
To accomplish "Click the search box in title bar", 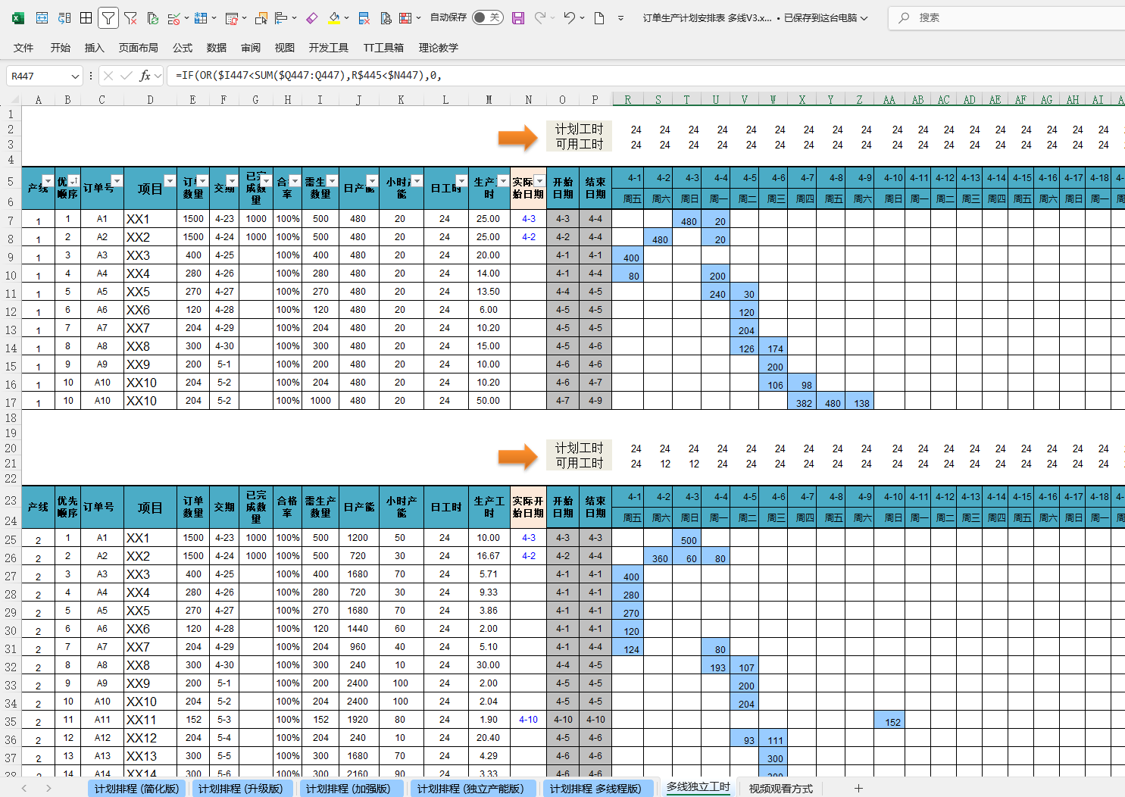I will click(x=1007, y=17).
